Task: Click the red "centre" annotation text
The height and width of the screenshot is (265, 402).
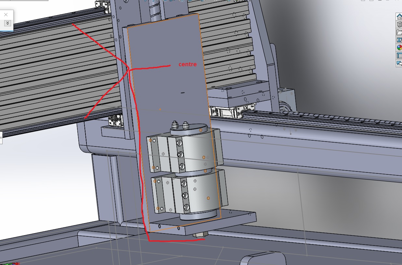Action: [188, 64]
